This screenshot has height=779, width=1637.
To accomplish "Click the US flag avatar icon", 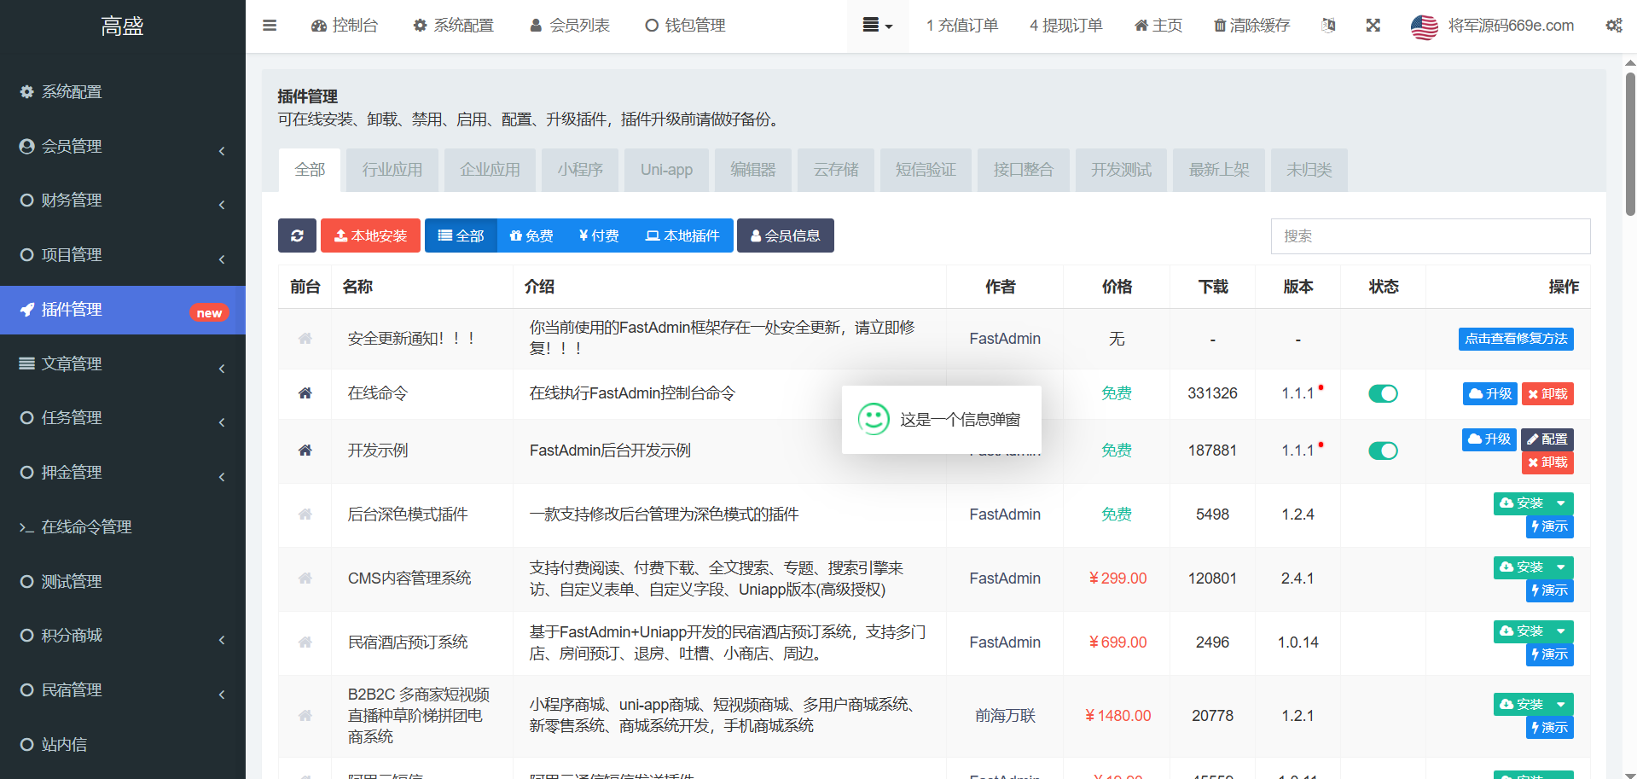I will (x=1424, y=26).
